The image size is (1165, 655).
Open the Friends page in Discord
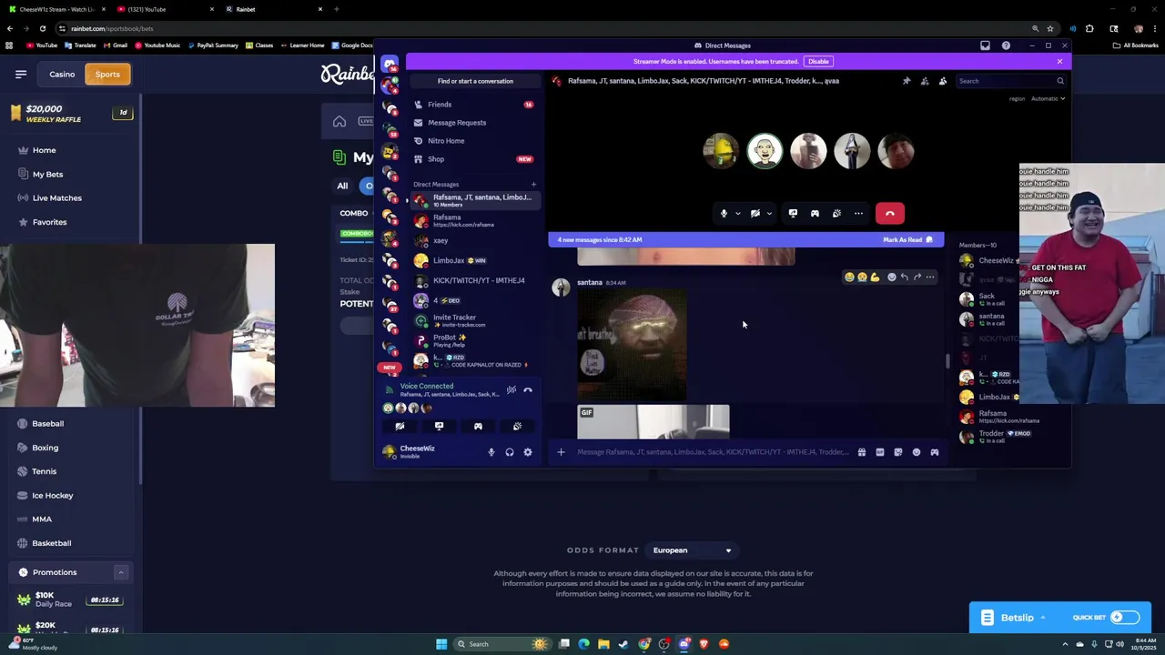474,105
